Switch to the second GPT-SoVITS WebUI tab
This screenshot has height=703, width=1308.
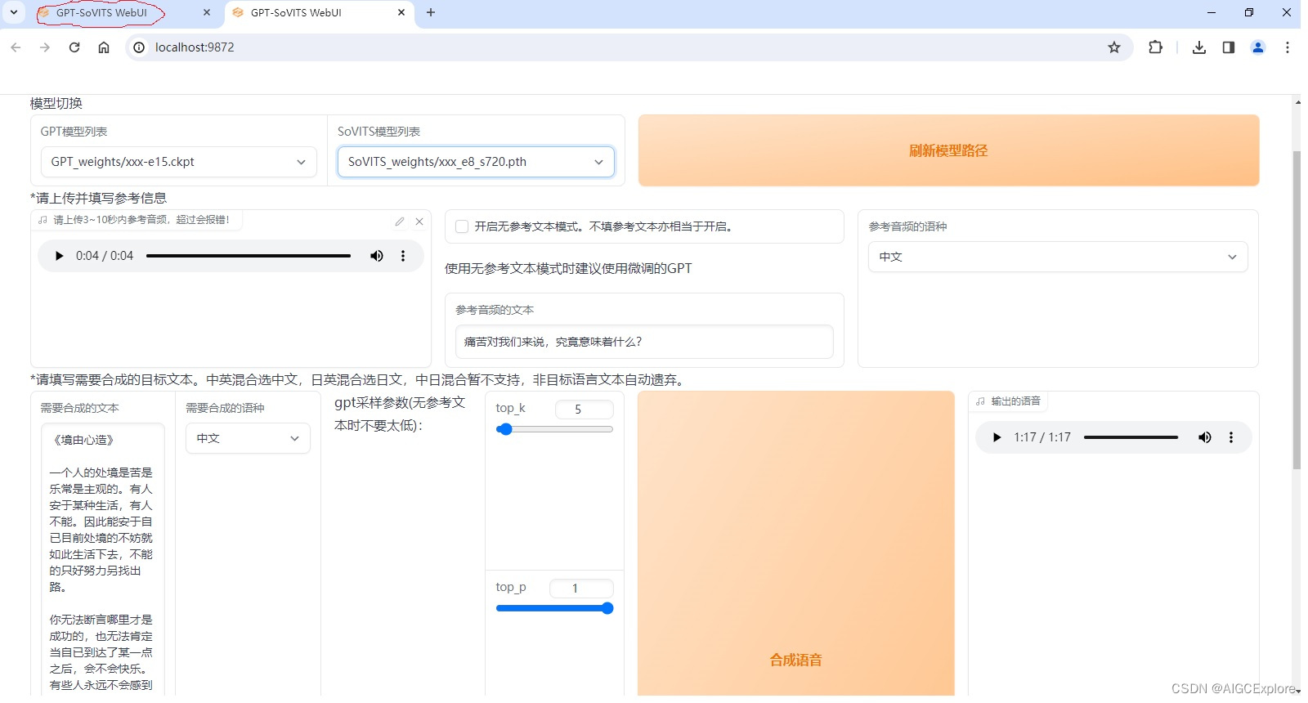[319, 13]
